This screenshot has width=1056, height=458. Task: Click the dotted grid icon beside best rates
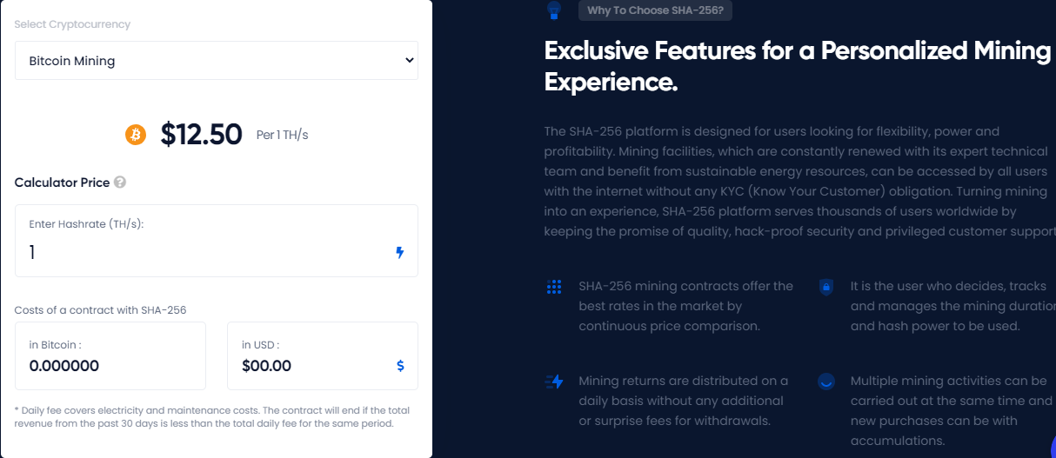coord(554,287)
